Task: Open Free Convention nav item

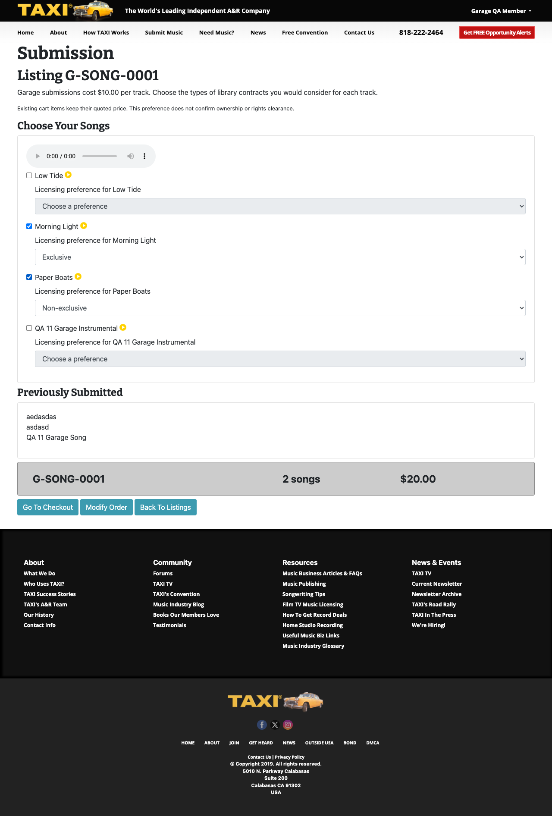Action: tap(305, 32)
